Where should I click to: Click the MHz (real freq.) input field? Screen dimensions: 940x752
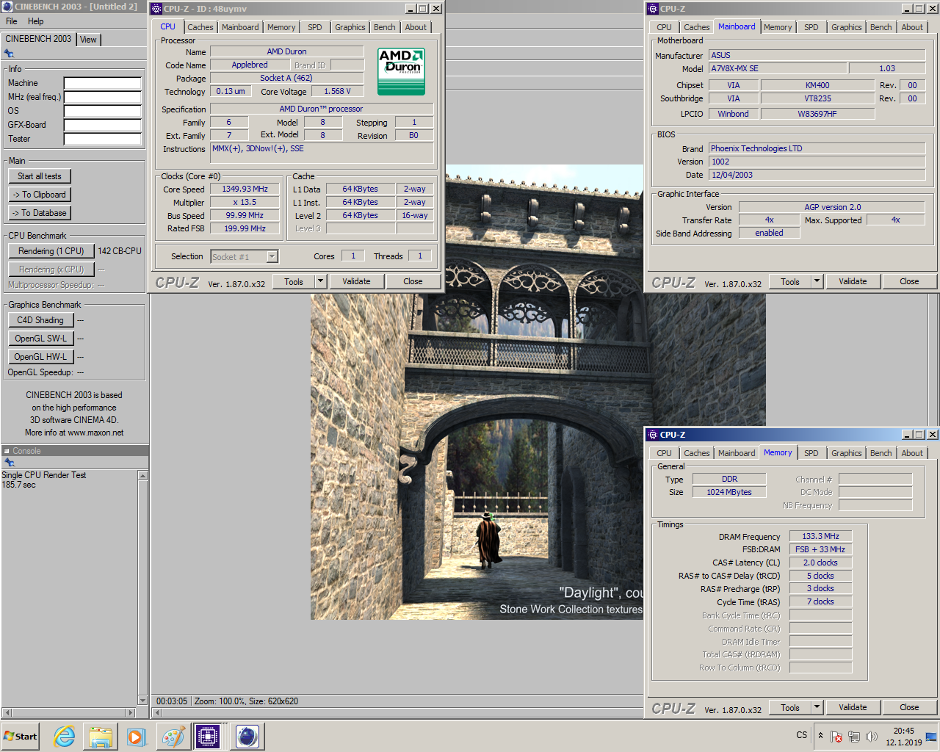click(102, 97)
